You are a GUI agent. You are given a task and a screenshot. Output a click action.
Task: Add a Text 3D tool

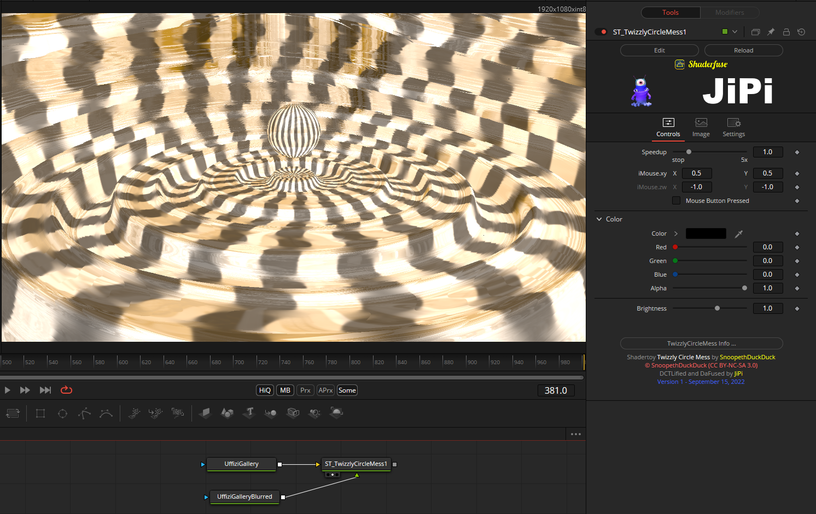tap(249, 413)
